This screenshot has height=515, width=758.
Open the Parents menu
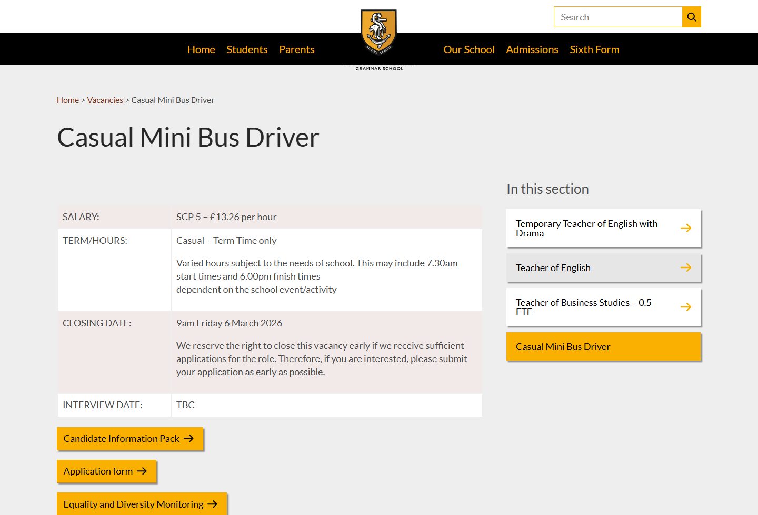point(296,49)
